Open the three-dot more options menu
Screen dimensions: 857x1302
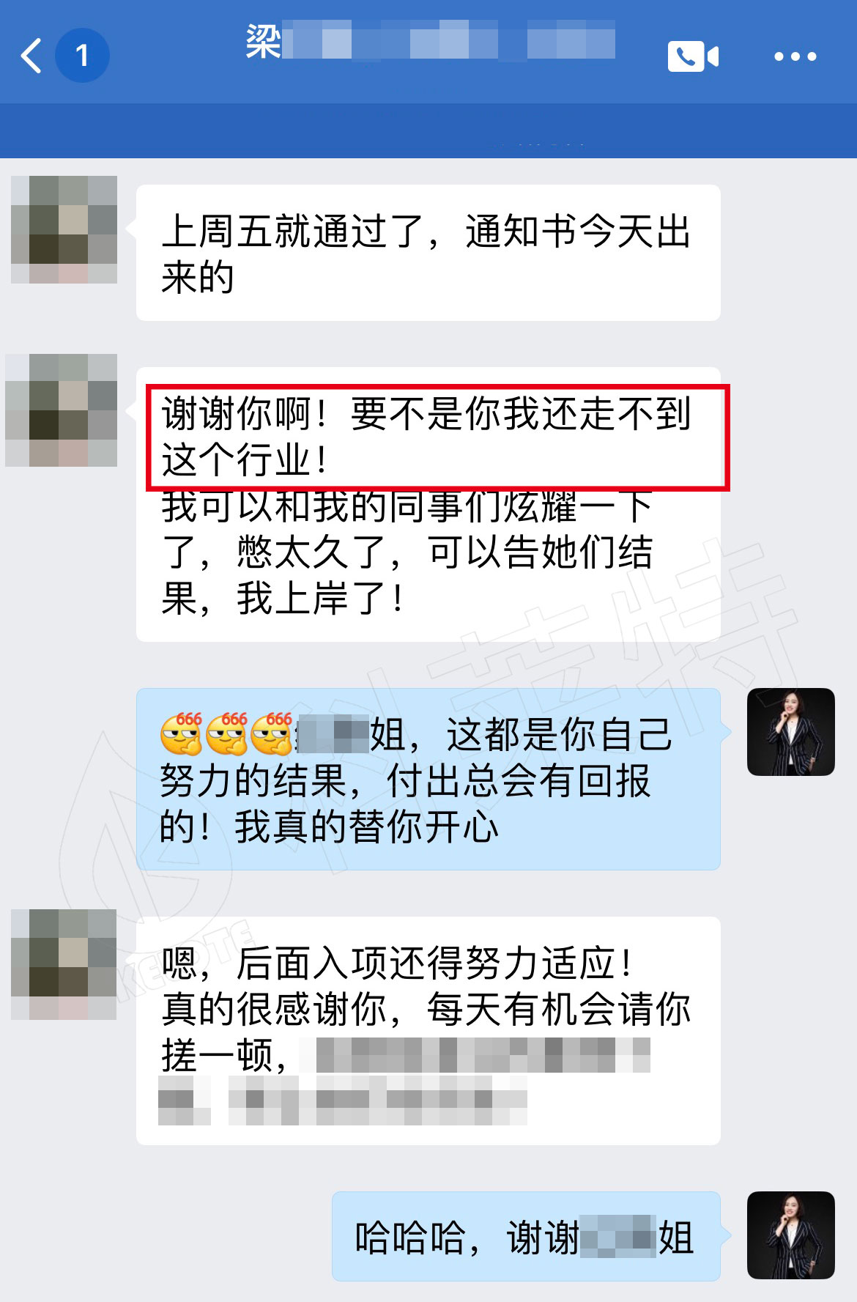pyautogui.click(x=795, y=56)
